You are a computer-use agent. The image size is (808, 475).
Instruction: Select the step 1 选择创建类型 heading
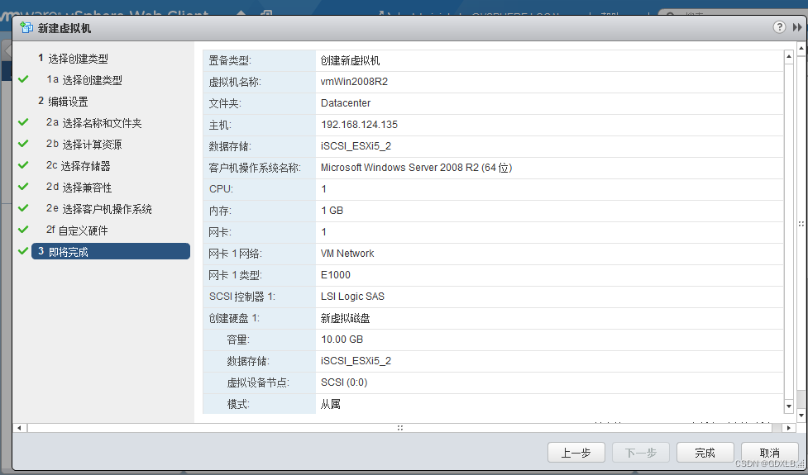73,58
